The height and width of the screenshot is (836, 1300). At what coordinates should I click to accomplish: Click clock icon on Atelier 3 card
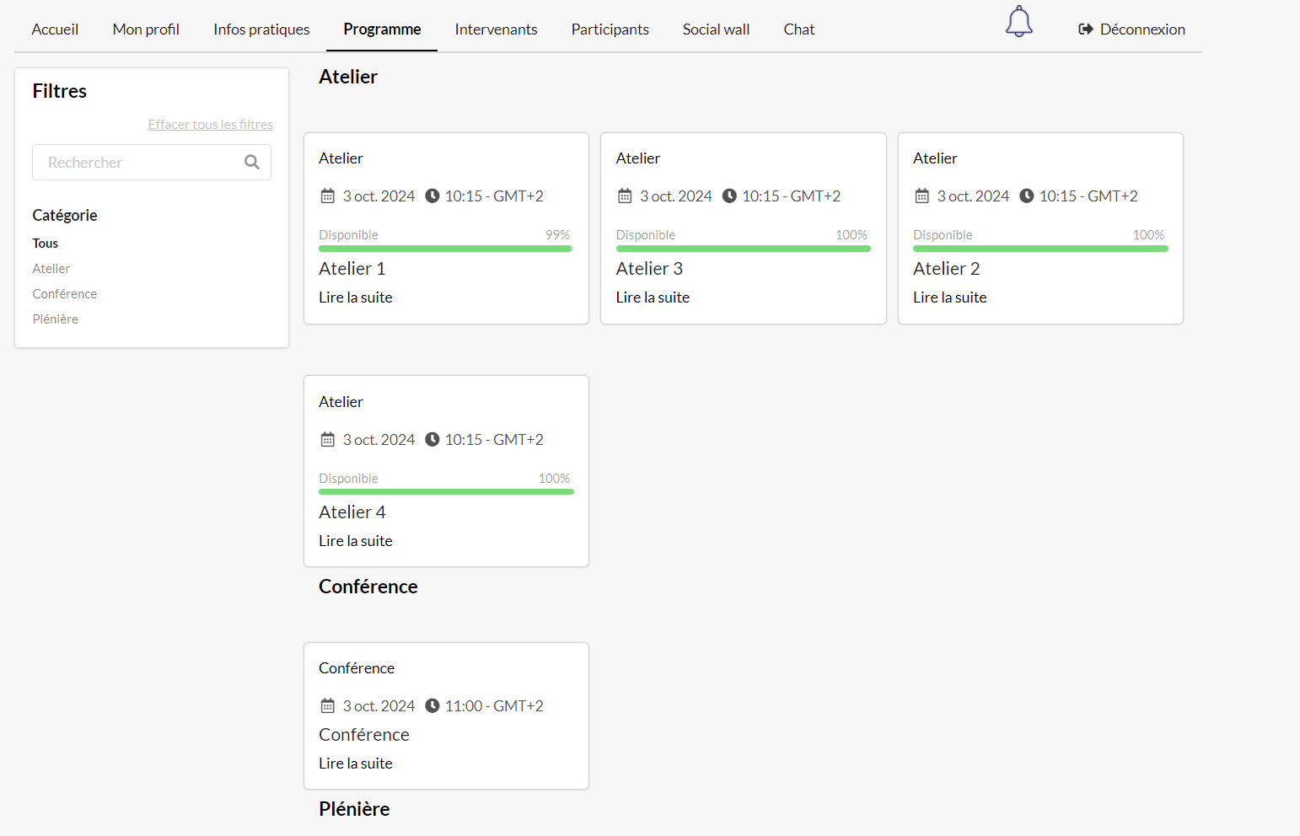pos(729,196)
